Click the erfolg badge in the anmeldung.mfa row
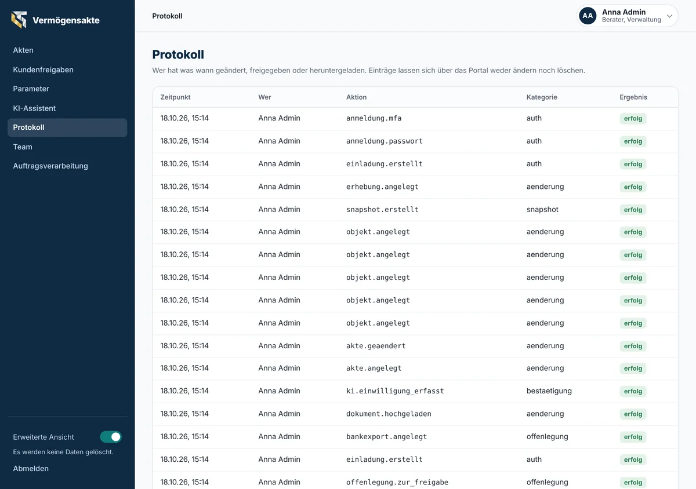Screen dimensions: 696x489 (x=633, y=119)
